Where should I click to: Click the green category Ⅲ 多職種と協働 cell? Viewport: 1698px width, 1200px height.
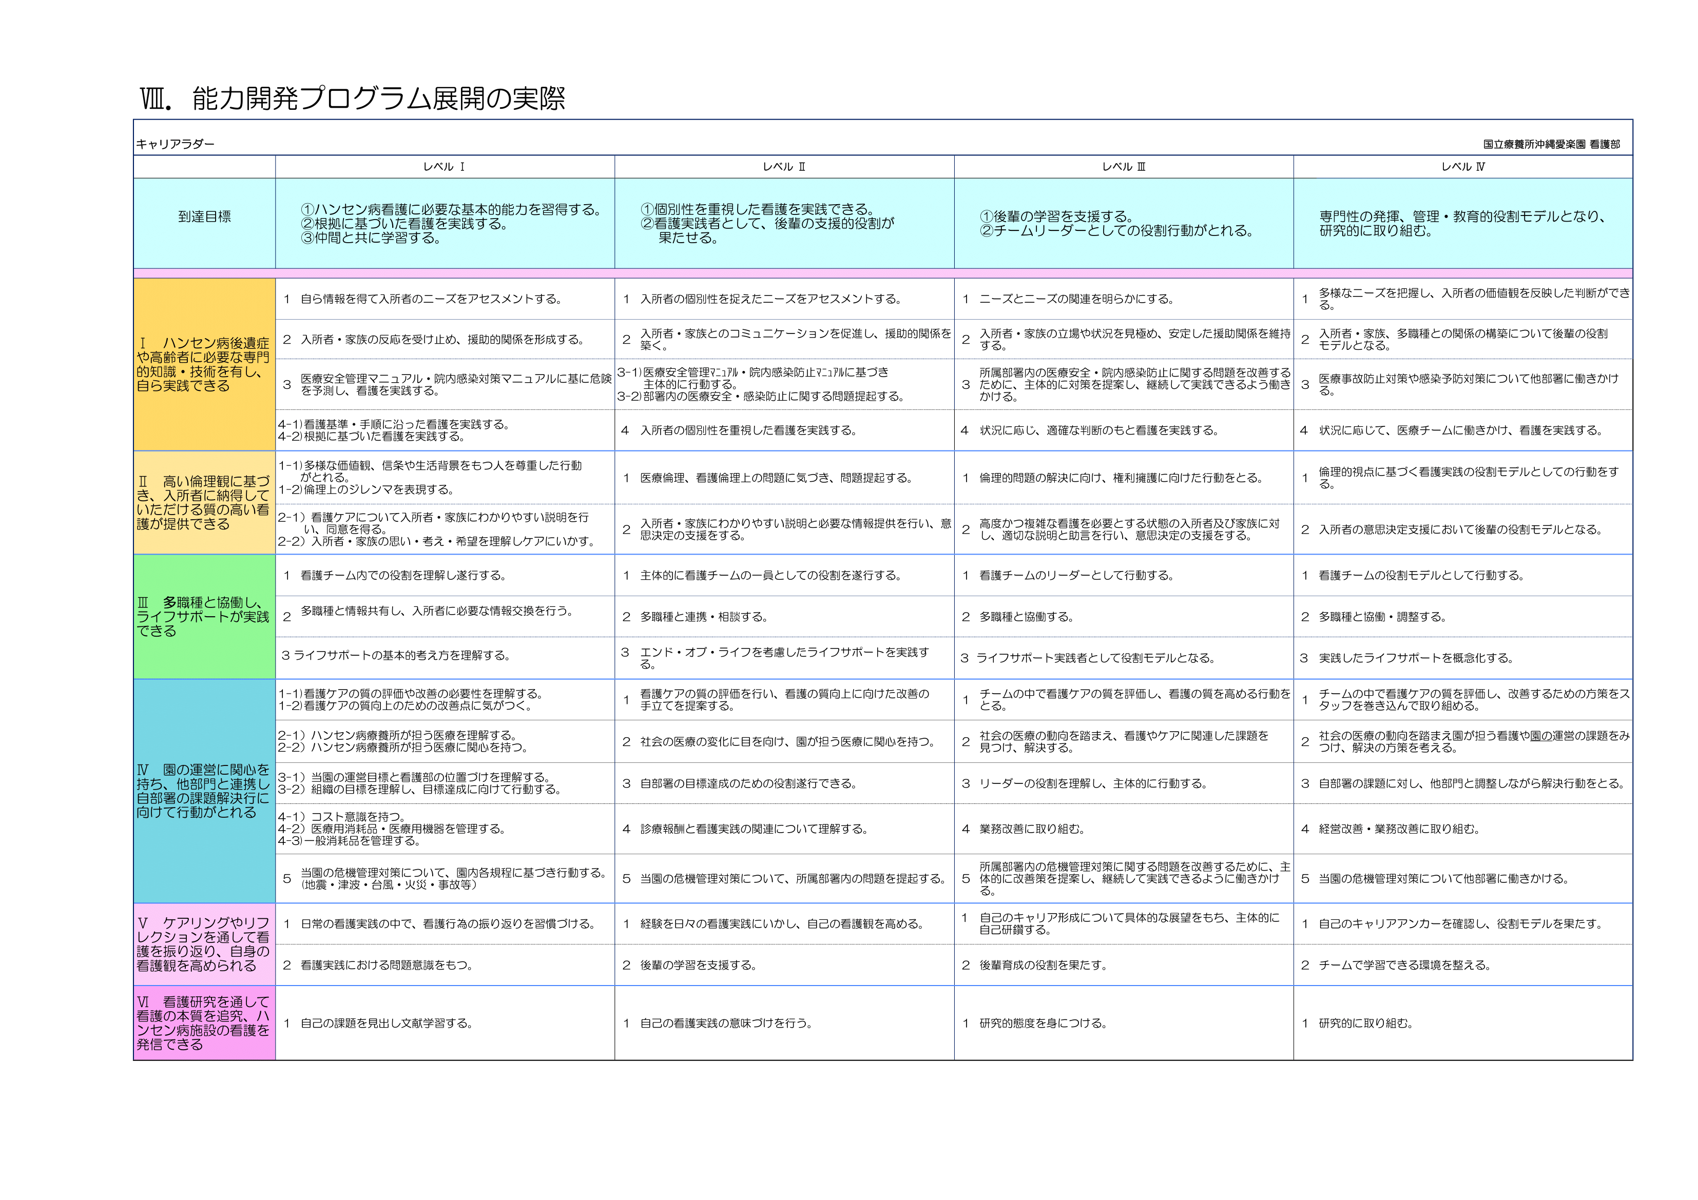[x=203, y=617]
